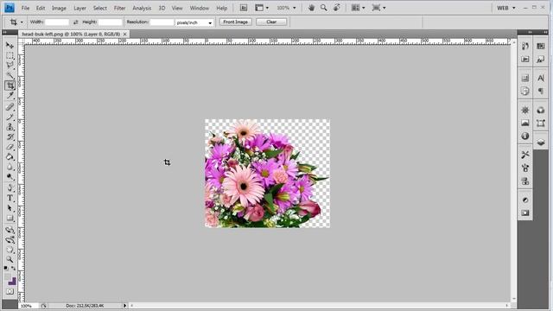The height and width of the screenshot is (311, 553).
Task: Open the Paragraph panel icon
Action: [x=541, y=92]
